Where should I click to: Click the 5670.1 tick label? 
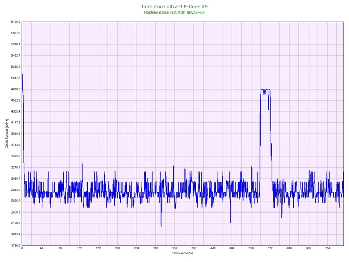(x=16, y=44)
